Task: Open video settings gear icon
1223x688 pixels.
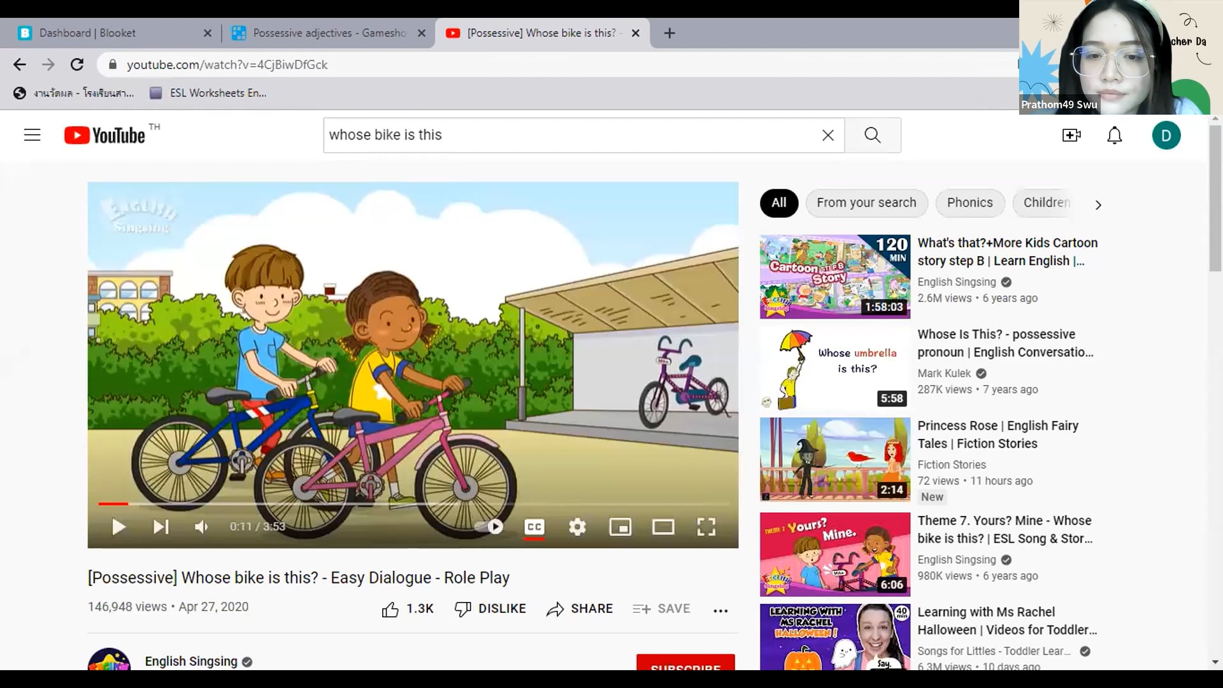Action: (x=577, y=527)
